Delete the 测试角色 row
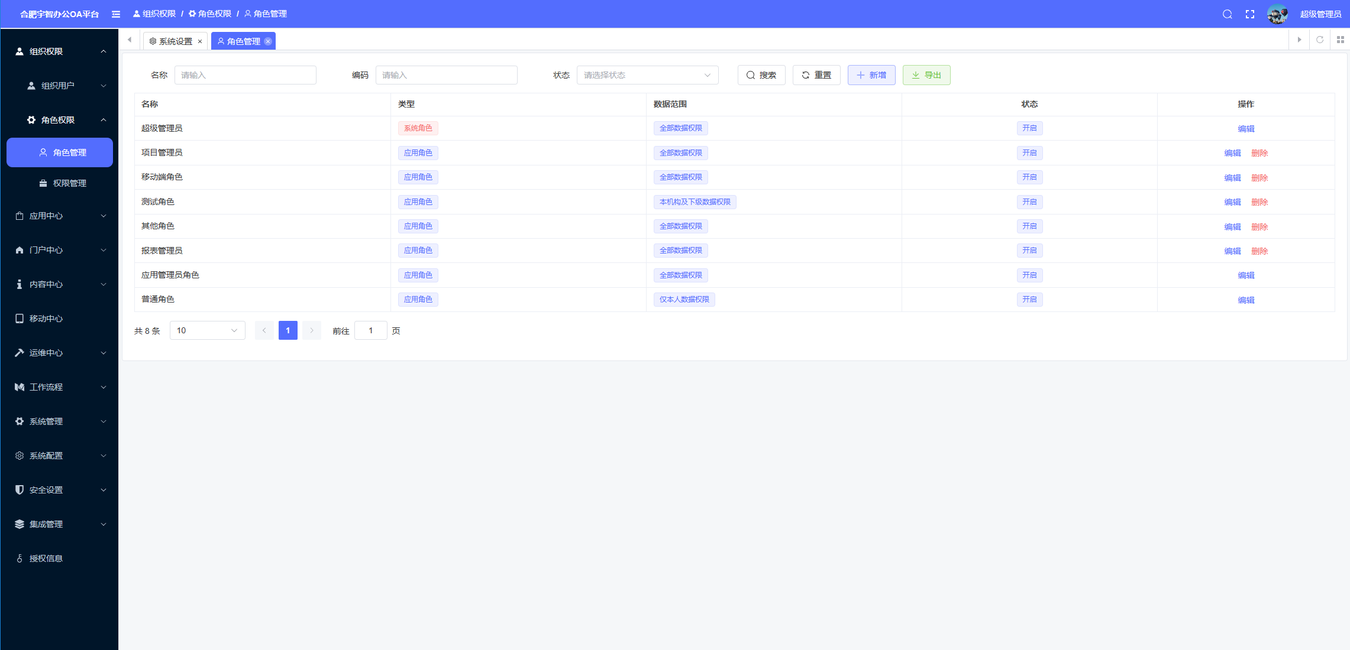 [1259, 202]
